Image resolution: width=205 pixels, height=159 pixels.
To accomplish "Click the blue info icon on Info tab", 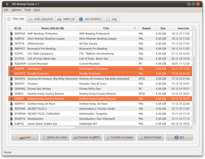I will pyautogui.click(x=81, y=19).
